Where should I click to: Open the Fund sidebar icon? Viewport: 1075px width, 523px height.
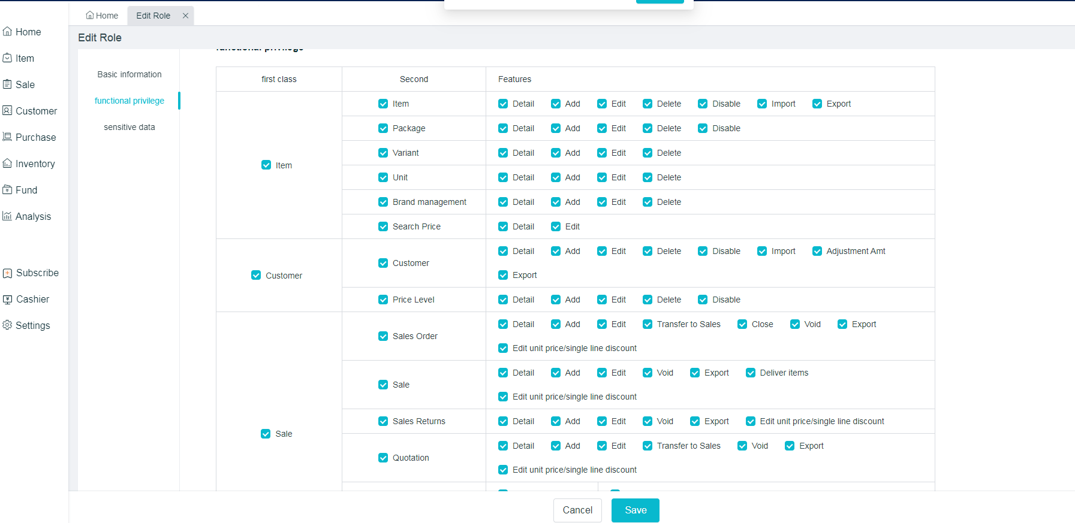(7, 190)
